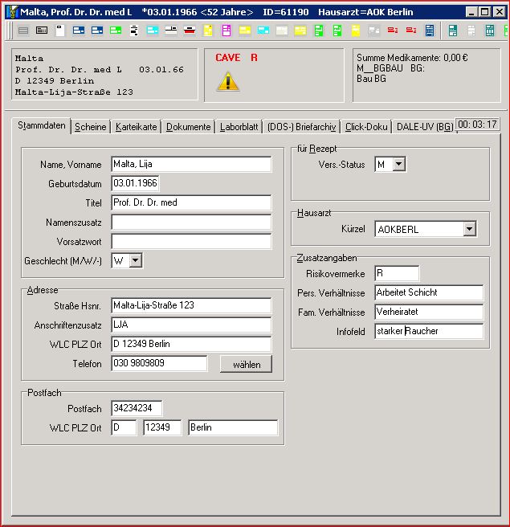Select the Click-Doku tab
Screen dimensions: 510x527
click(x=366, y=127)
